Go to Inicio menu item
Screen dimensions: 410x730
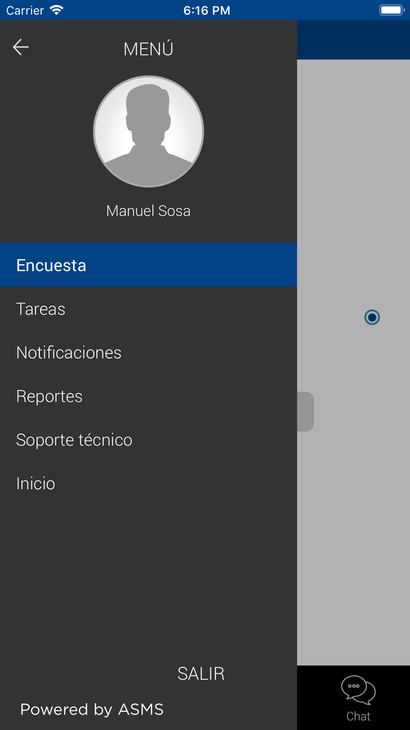pyautogui.click(x=148, y=483)
